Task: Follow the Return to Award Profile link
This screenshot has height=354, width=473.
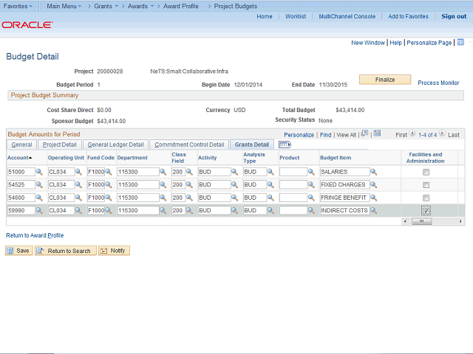Action: [35, 235]
